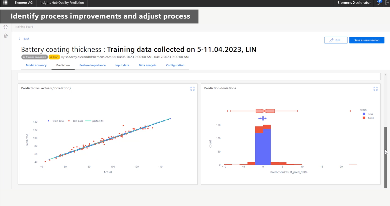Click the Save as new version button
The image size is (390, 206).
(x=367, y=40)
